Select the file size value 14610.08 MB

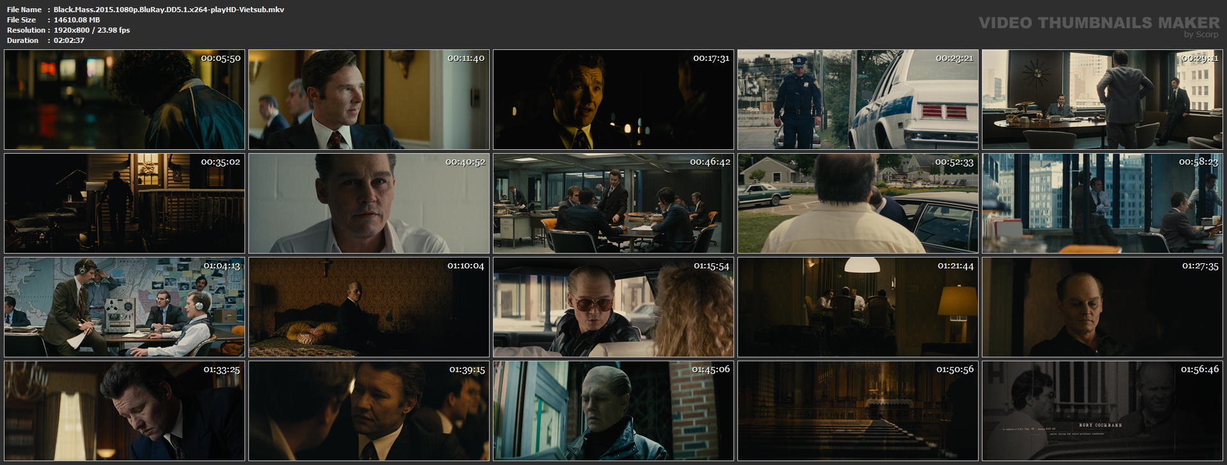tap(77, 20)
